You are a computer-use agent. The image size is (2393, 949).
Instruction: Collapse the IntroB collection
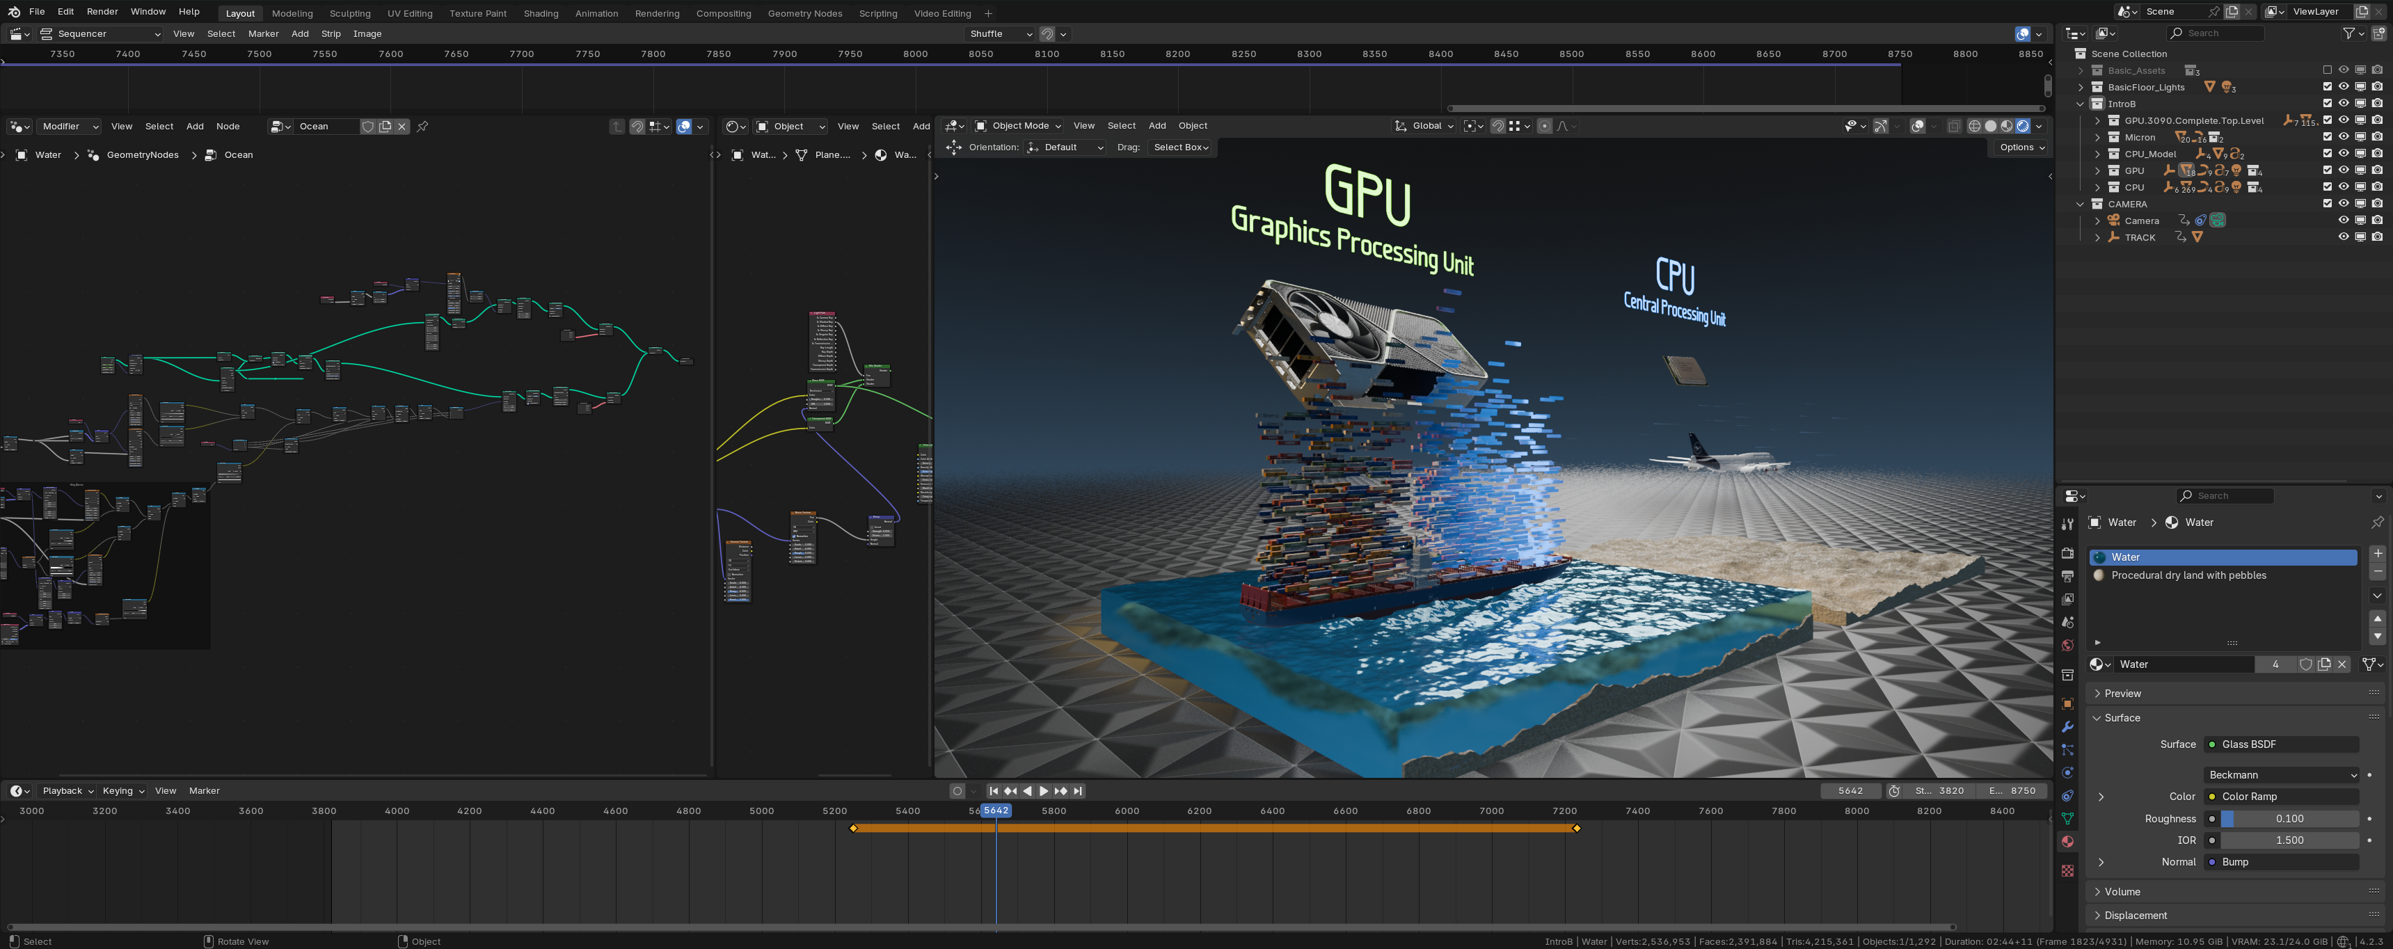[2081, 104]
